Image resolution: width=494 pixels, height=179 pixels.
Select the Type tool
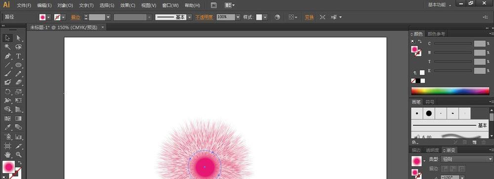click(x=19, y=56)
